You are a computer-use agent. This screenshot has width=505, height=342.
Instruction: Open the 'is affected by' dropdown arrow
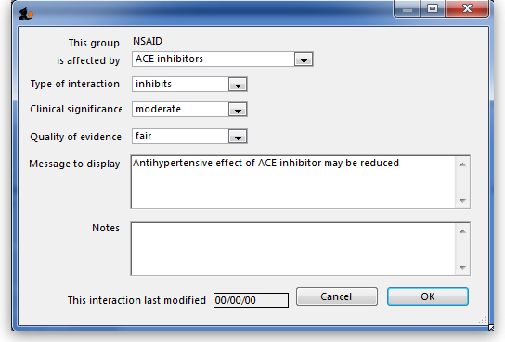click(304, 59)
